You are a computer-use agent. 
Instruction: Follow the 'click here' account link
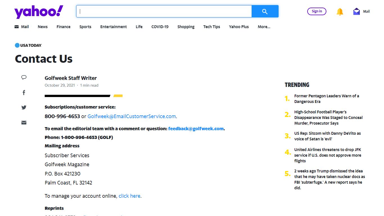click(129, 196)
